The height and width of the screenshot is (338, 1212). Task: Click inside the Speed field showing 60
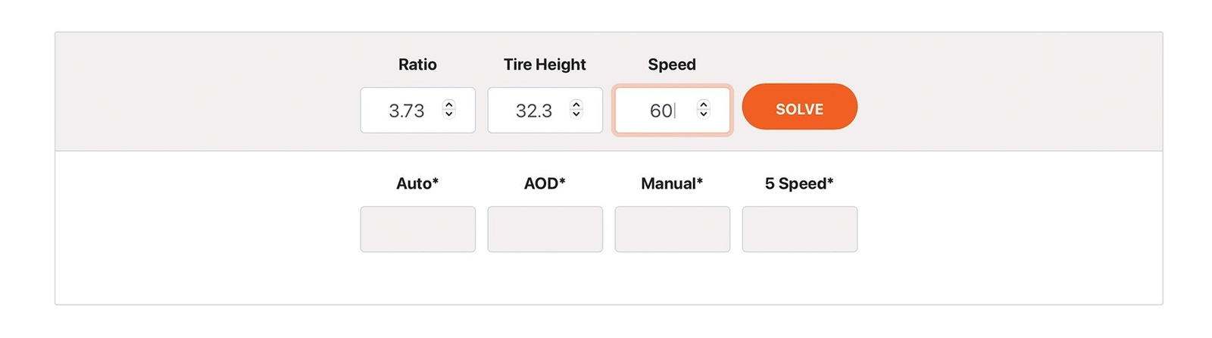tap(672, 110)
